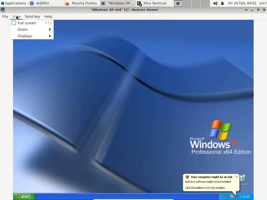Click the XP taskbar clock 1:02 AM
267x200 pixels.
[245, 196]
